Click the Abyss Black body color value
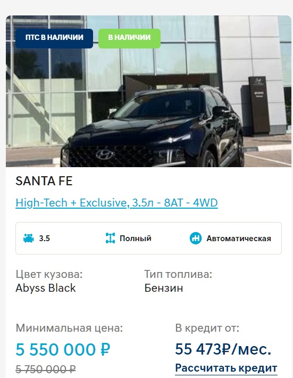This screenshot has height=378, width=293. (46, 288)
